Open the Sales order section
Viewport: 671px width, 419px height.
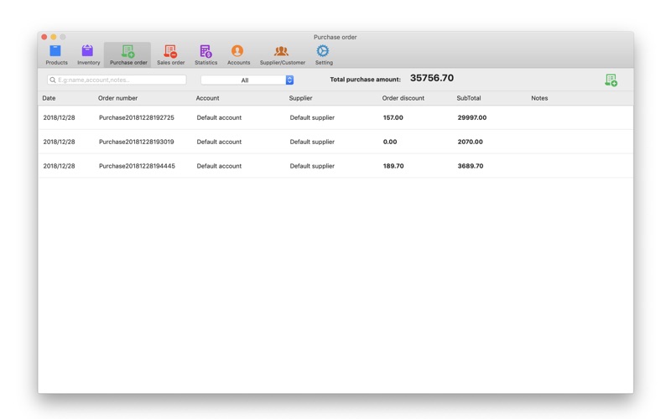170,54
